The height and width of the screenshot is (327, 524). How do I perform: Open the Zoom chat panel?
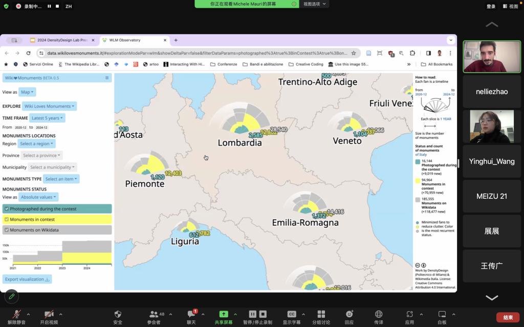tap(192, 314)
